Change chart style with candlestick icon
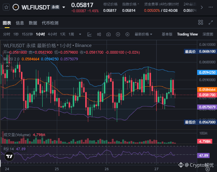Screen dimensions: 217x172 (x=99, y=34)
